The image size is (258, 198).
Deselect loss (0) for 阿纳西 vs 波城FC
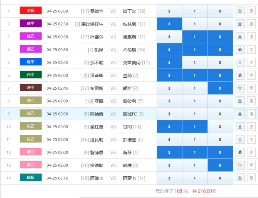pos(220,114)
